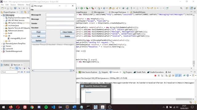The width and height of the screenshot is (197, 110).
Task: Expand the JRE System Library node
Action: [4, 23]
